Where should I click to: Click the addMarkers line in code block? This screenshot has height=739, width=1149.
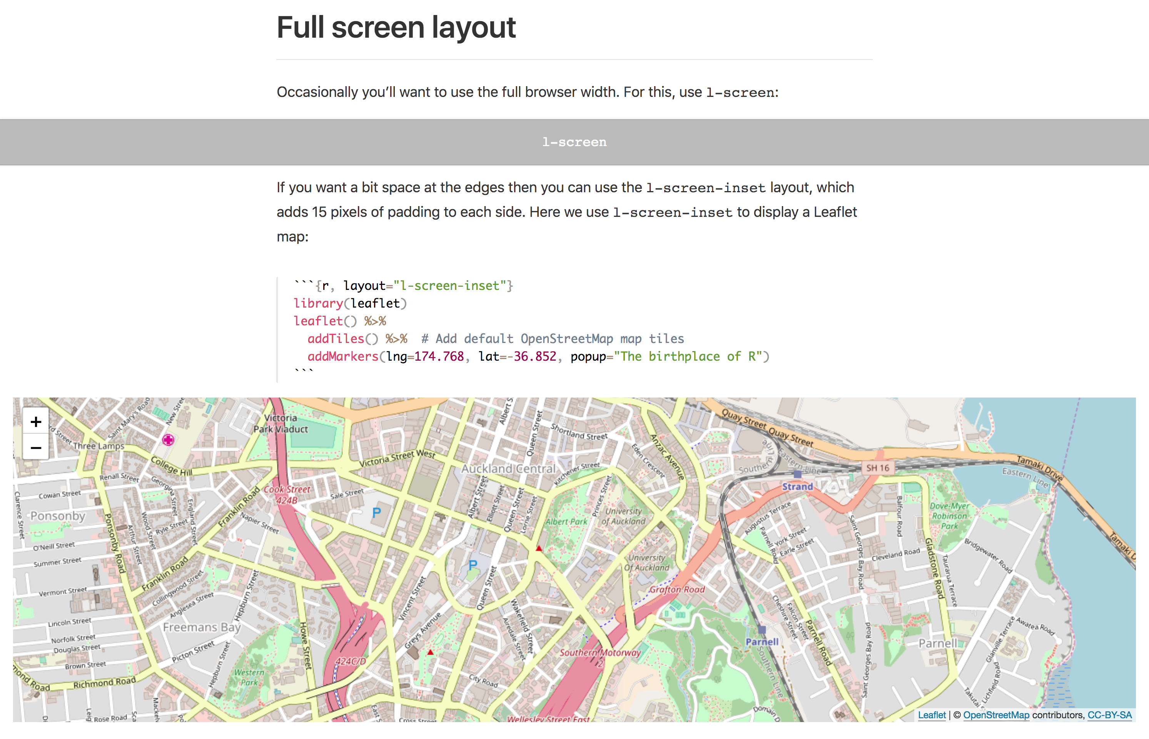coord(538,356)
